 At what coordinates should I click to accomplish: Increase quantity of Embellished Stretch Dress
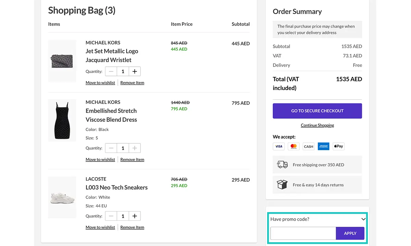(135, 148)
